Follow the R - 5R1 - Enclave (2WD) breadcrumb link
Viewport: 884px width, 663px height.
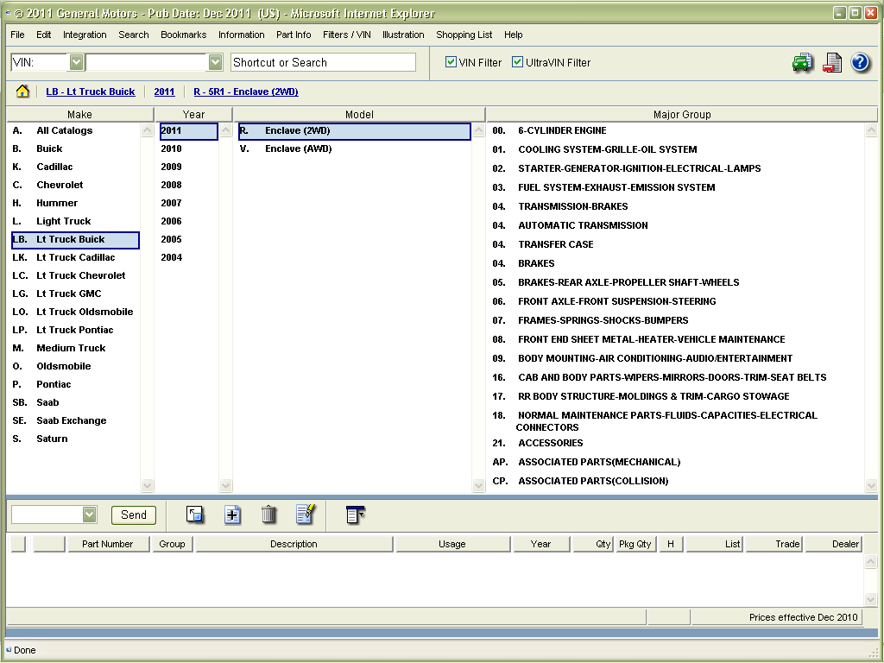pyautogui.click(x=246, y=92)
